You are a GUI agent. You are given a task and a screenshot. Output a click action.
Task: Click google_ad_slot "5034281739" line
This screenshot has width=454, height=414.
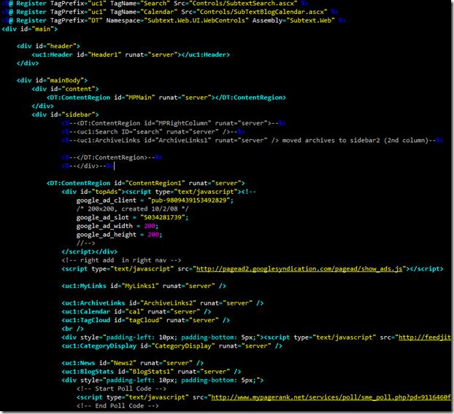(x=133, y=217)
